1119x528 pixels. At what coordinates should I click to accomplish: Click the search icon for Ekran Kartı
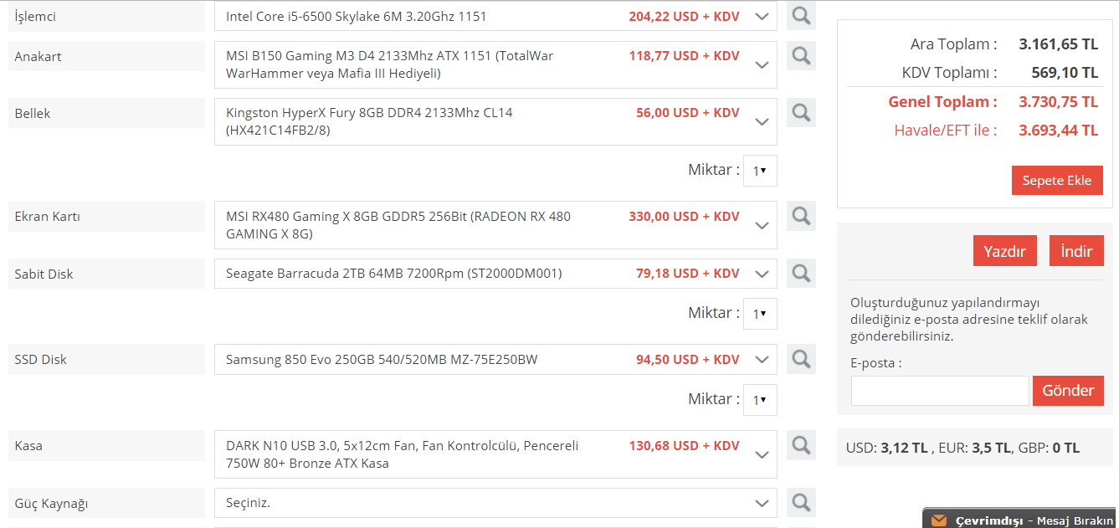pos(801,216)
